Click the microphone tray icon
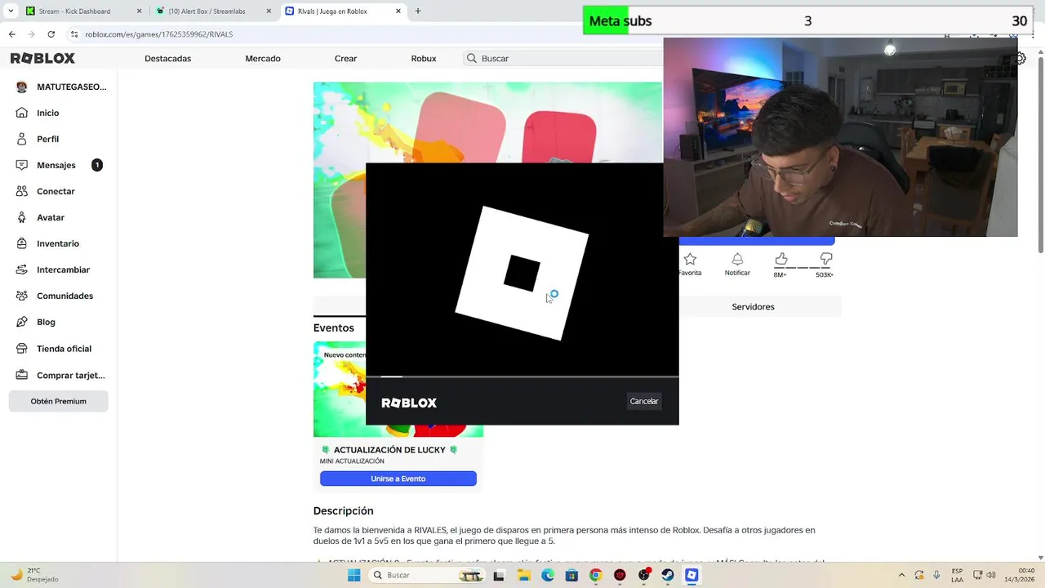 936,575
